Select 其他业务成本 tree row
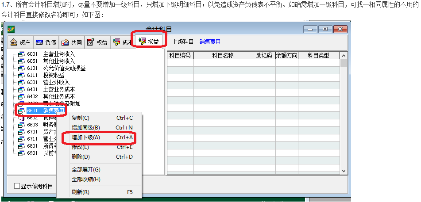 click(x=51, y=96)
